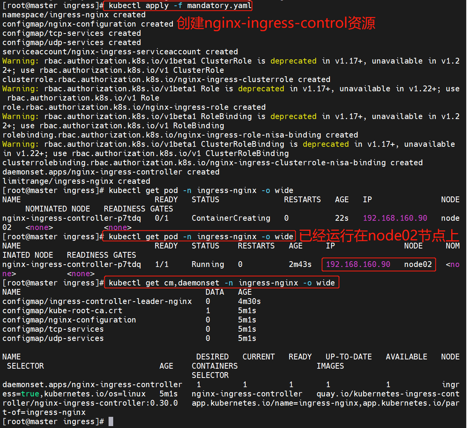Viewport: 467px width, 428px height.
Task: Click the 4m30s age value
Action: 249,301
